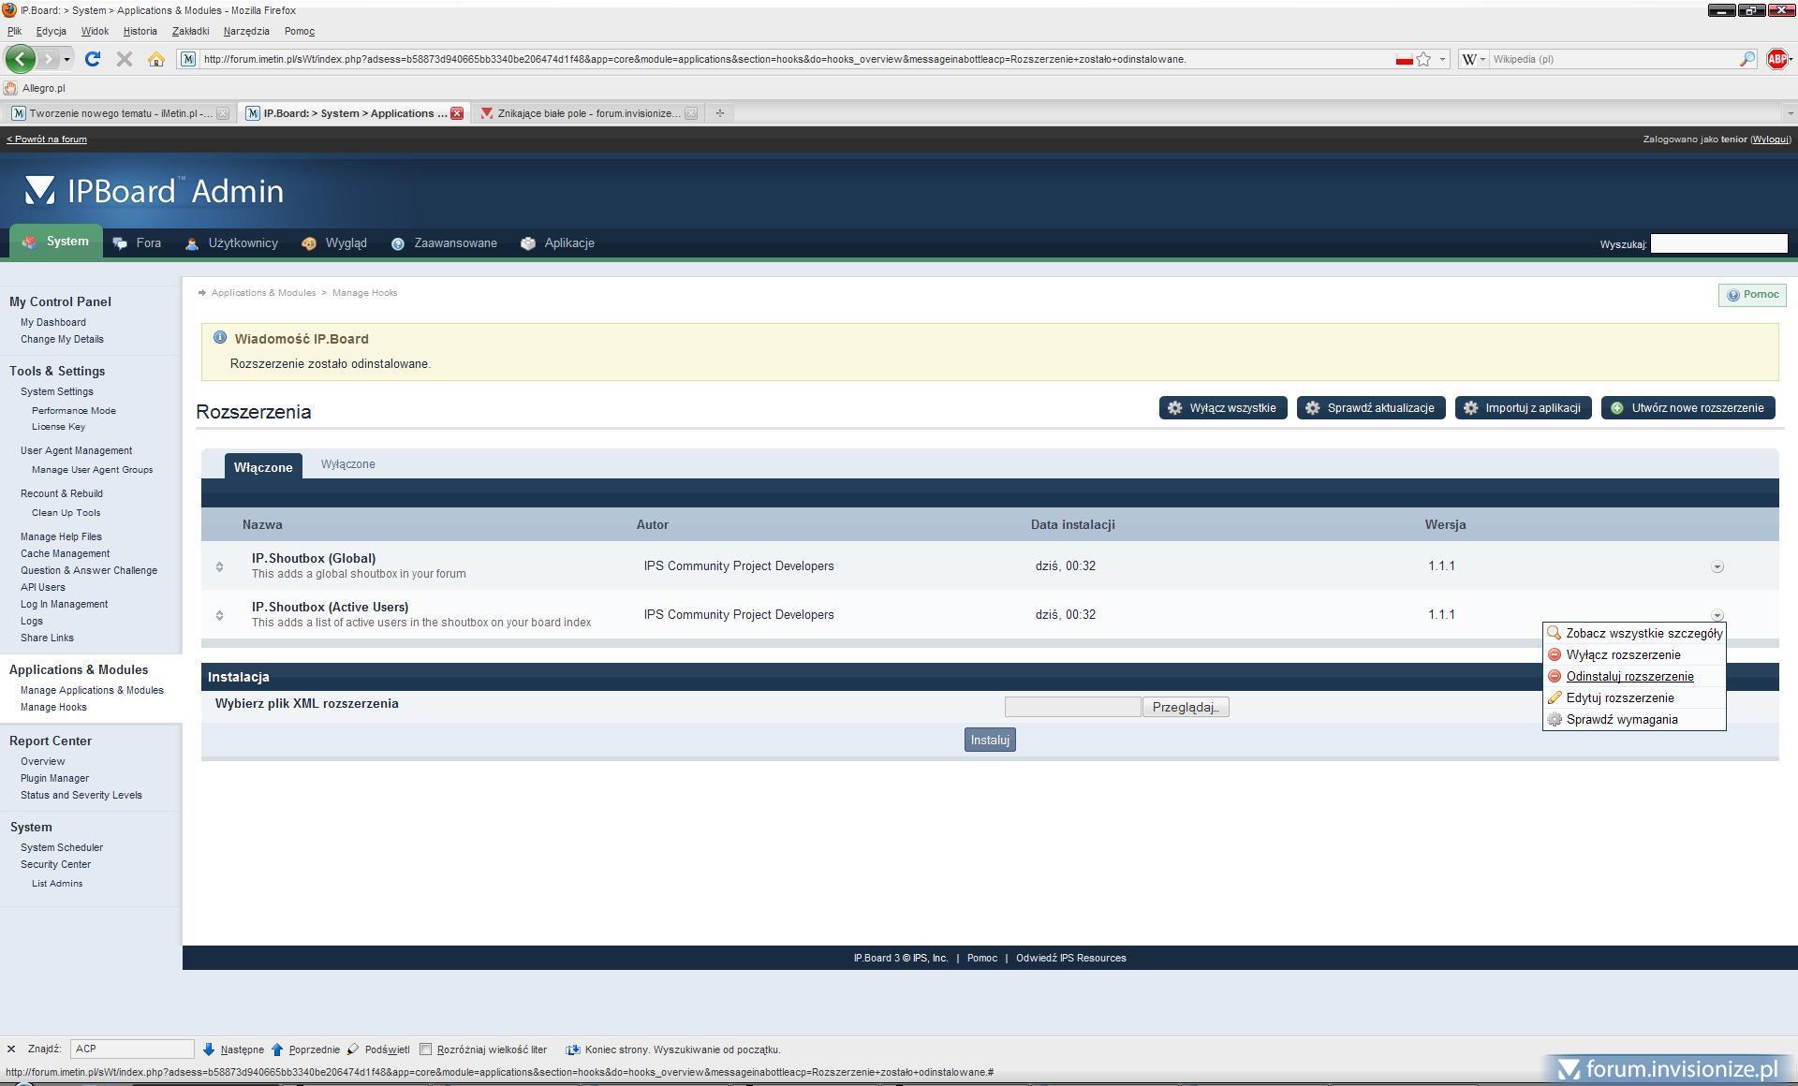Image resolution: width=1798 pixels, height=1086 pixels.
Task: Switch to the Wyłączone tab
Action: tap(347, 464)
